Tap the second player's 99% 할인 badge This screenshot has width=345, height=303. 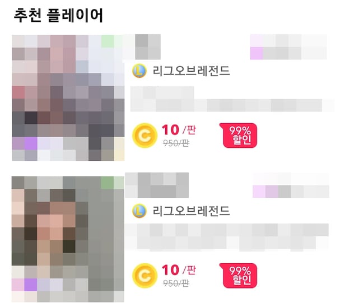click(x=239, y=276)
